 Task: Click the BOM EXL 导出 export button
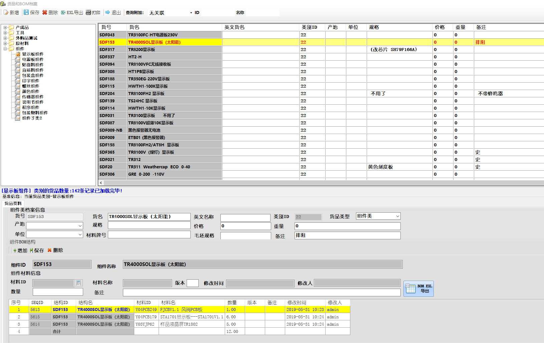tap(418, 289)
